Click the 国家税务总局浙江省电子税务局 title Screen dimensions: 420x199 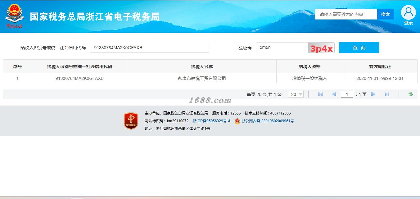click(x=95, y=17)
